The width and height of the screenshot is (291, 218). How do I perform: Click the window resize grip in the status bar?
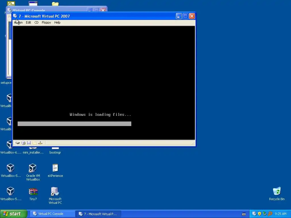click(x=193, y=143)
